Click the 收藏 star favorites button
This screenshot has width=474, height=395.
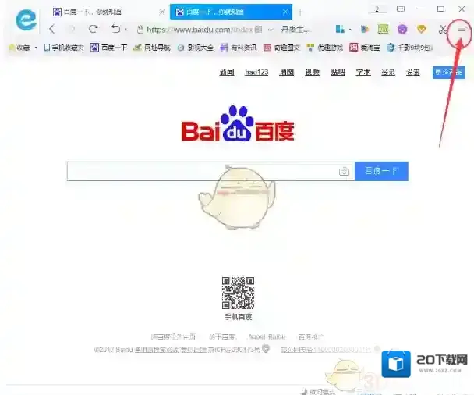pyautogui.click(x=19, y=48)
